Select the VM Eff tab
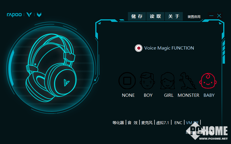Screen dimensions: 231x144 [192, 123]
